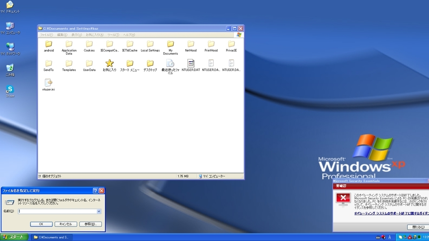The image size is (429, 241).
Task: Click the 1.75 MB status bar entry
Action: pyautogui.click(x=183, y=176)
